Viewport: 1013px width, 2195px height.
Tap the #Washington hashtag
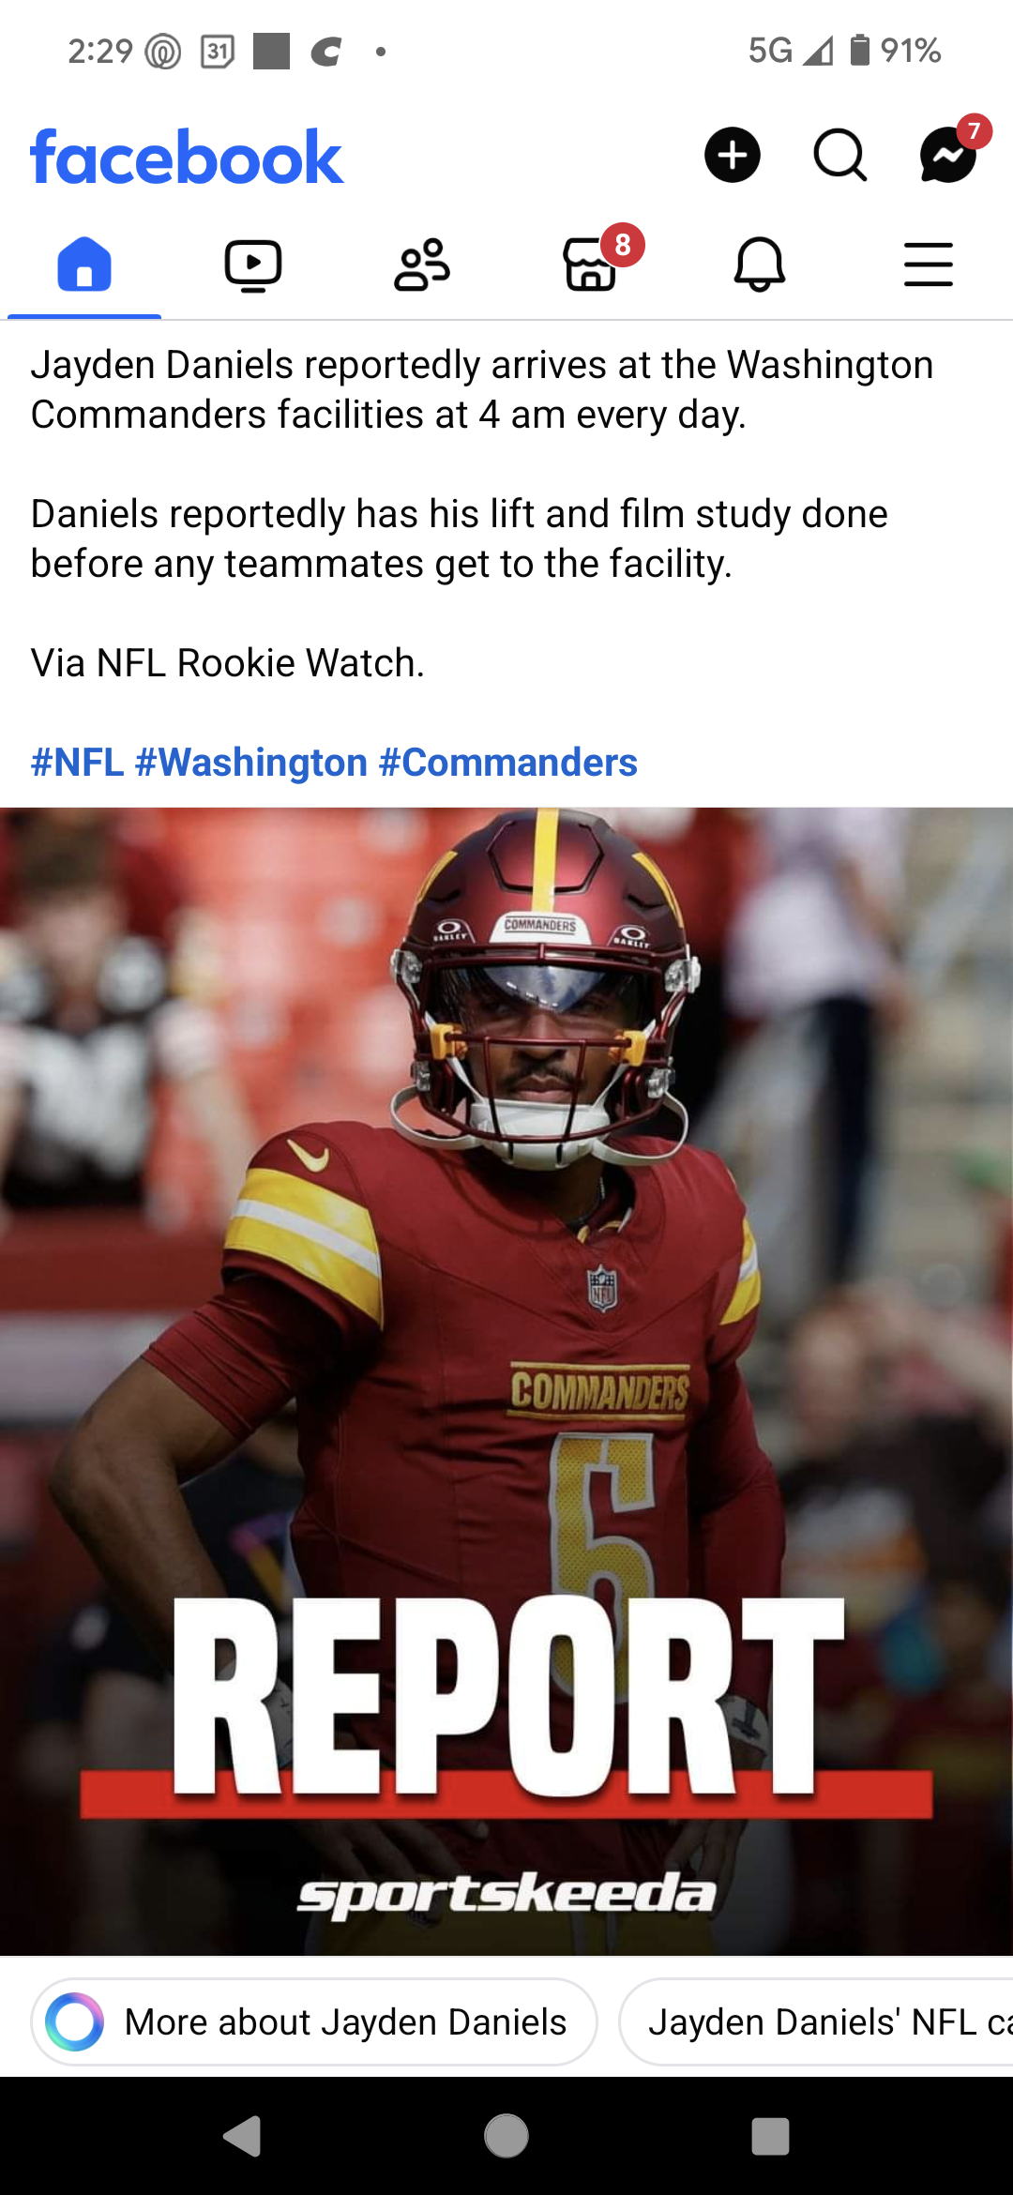(251, 763)
